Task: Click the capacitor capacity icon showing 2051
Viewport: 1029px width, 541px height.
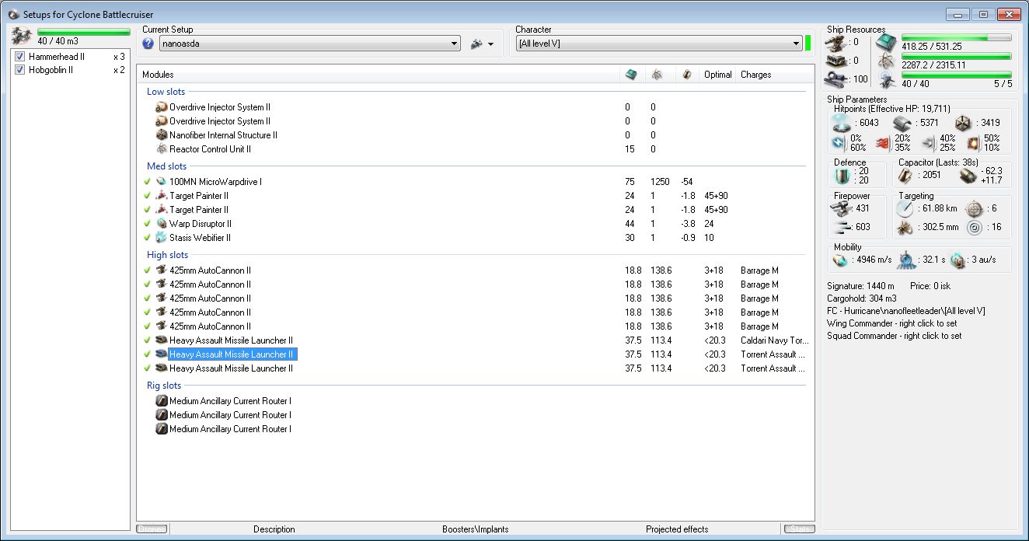Action: [x=907, y=176]
